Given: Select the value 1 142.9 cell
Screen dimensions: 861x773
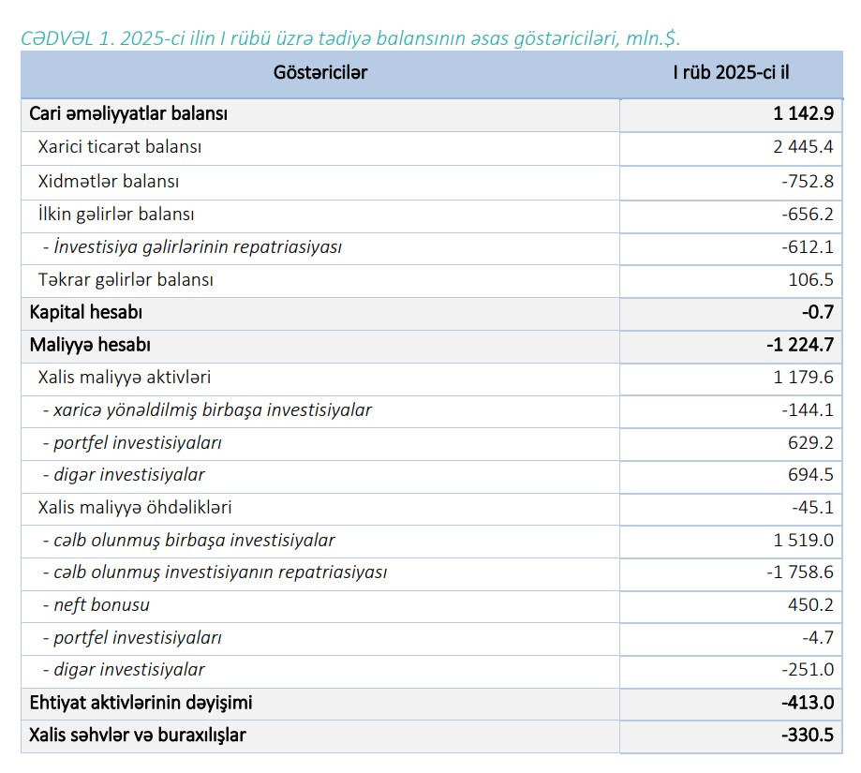Looking at the screenshot, I should pyautogui.click(x=803, y=114).
